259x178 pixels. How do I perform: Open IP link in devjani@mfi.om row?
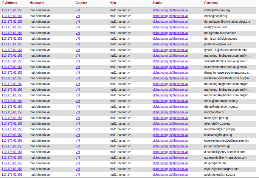coord(12,163)
